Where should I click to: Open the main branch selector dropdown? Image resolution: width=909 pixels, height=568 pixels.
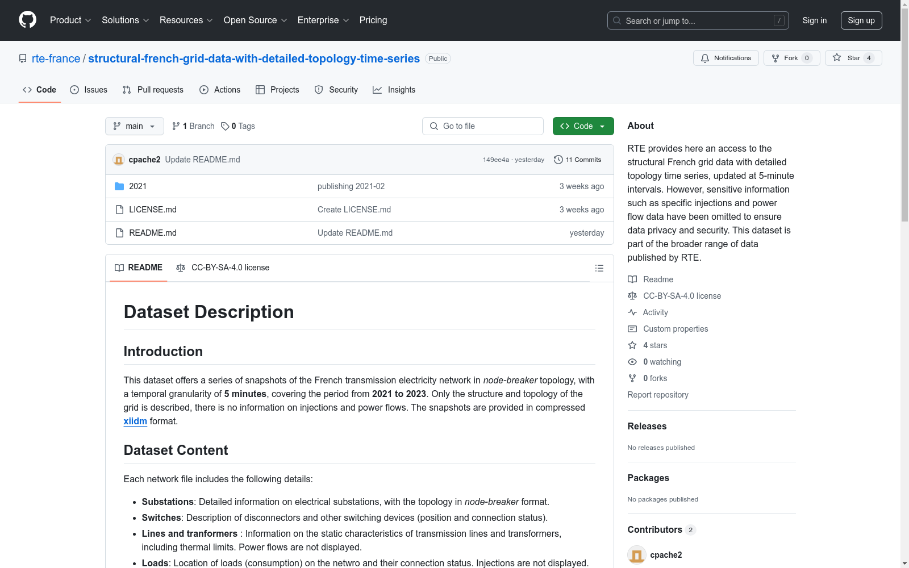135,126
